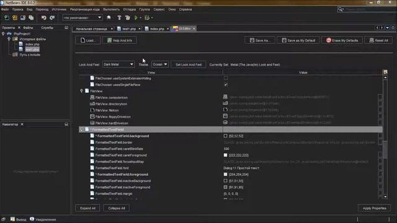
Task: Minimize the Projects panel using its icon
Action: [x=66, y=27]
